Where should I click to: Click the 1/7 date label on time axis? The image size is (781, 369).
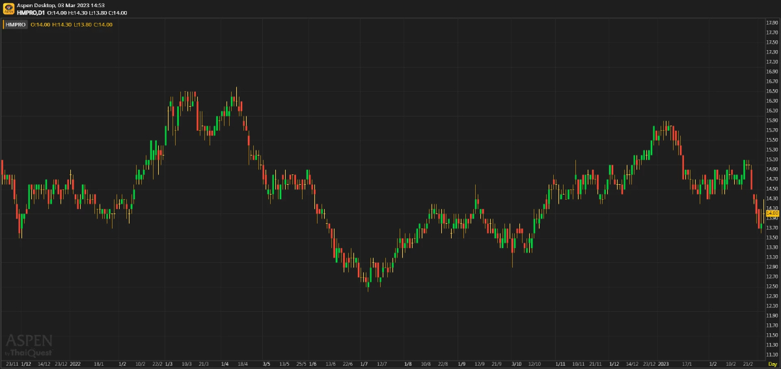[x=363, y=364]
